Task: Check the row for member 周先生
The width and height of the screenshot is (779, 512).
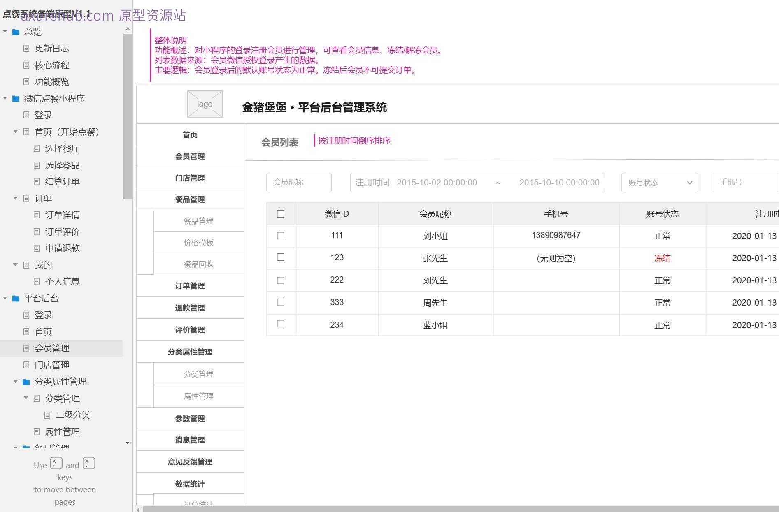Action: coord(281,302)
